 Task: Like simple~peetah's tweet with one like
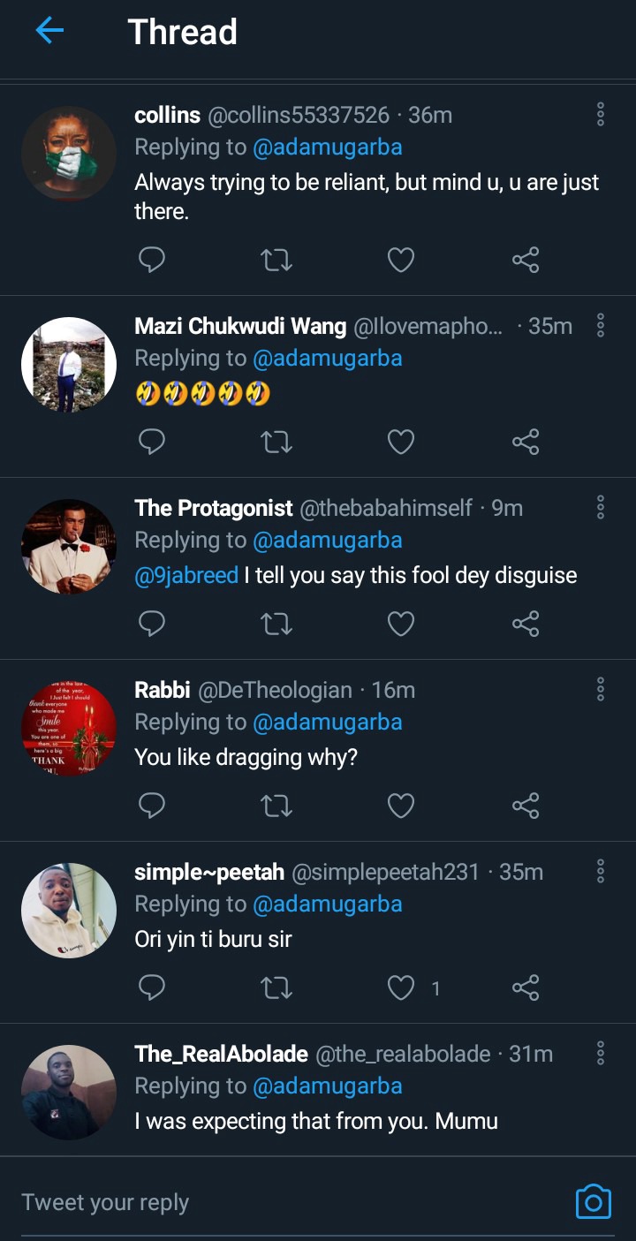401,988
